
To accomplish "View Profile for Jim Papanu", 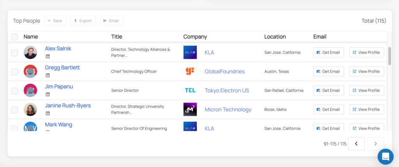I will point(366,90).
